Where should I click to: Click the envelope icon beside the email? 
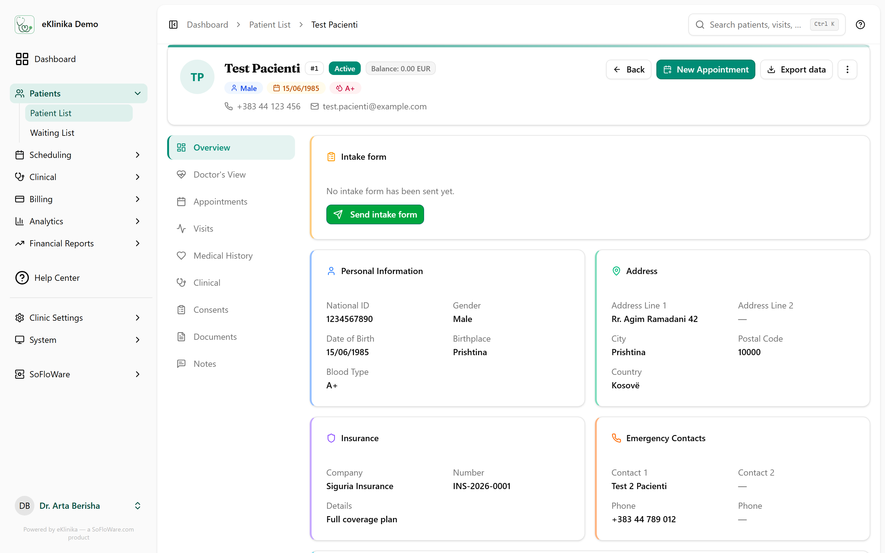click(x=314, y=106)
